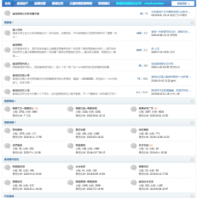
Task: Open the 亲子乐园 subforum link
Action: [x=143, y=145]
